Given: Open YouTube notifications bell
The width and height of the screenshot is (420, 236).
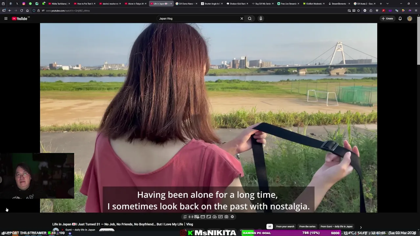Looking at the screenshot, I should pos(400,18).
